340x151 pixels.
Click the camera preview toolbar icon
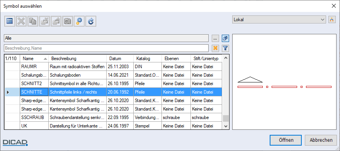tap(68, 21)
